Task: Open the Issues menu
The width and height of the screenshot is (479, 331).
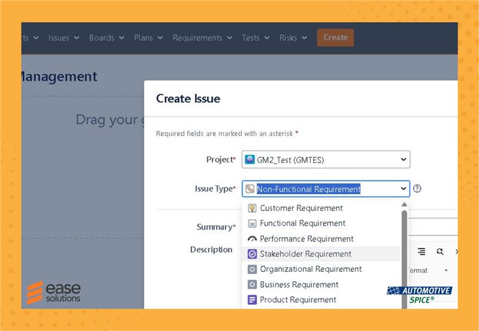Action: click(63, 38)
